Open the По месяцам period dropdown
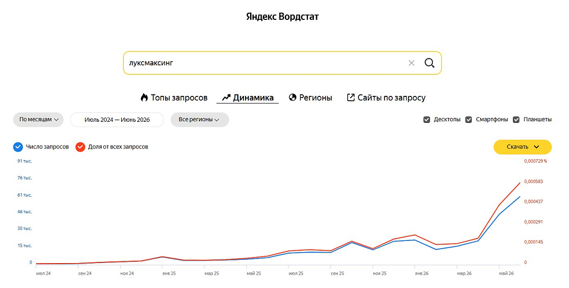Screen dimensions: 569x288 pyautogui.click(x=38, y=120)
